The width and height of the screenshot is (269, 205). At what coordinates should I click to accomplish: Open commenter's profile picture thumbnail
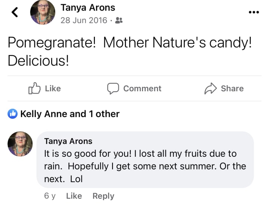coord(20,144)
